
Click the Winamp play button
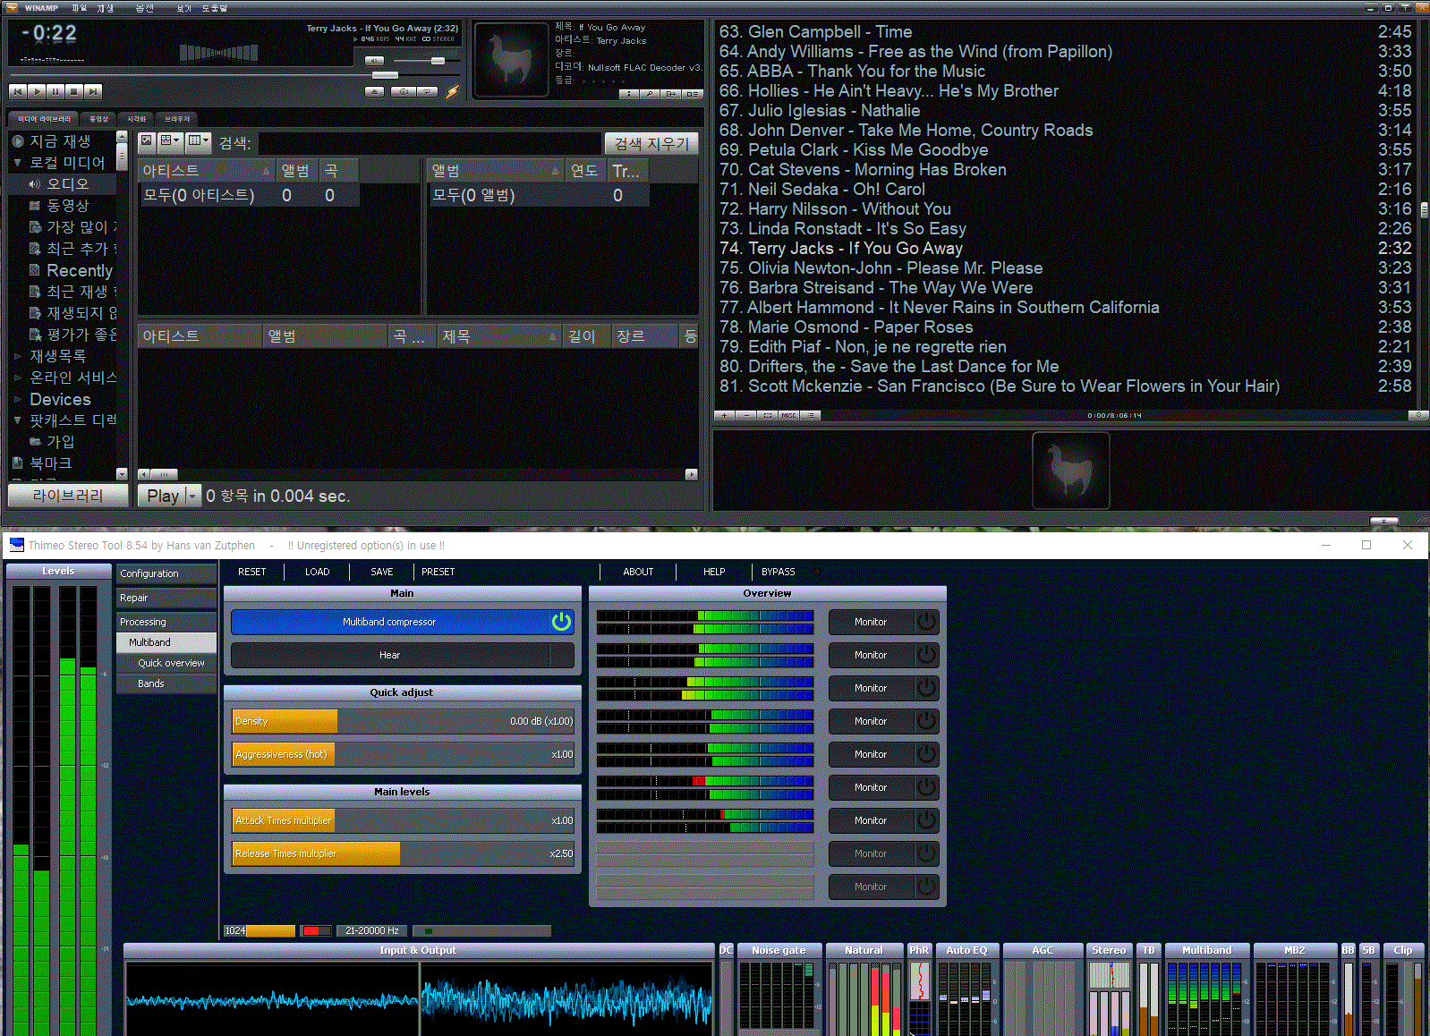pyautogui.click(x=37, y=91)
